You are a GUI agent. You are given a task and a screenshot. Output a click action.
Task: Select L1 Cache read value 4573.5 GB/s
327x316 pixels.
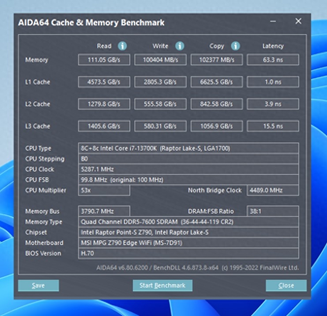coord(104,82)
